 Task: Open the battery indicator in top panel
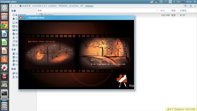tap(178, 2)
